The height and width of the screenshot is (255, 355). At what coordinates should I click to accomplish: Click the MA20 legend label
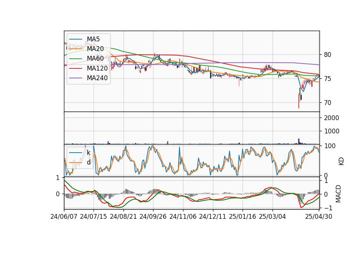(95, 49)
